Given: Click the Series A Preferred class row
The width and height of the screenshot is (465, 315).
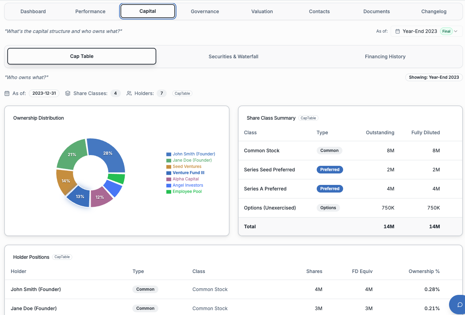Looking at the screenshot, I should pyautogui.click(x=350, y=189).
